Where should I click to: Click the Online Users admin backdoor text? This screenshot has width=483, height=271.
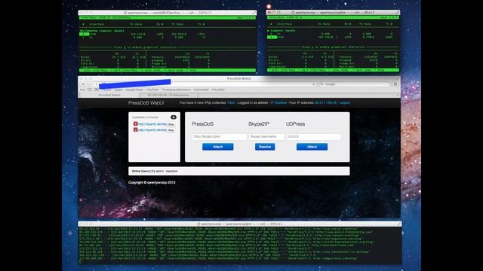pyautogui.click(x=155, y=171)
